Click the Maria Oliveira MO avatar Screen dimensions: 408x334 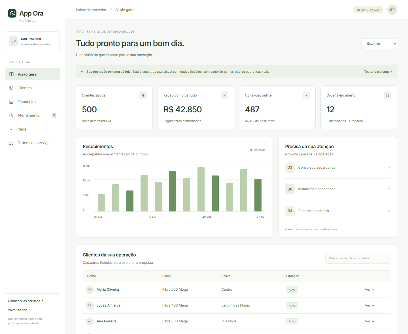tap(90, 290)
